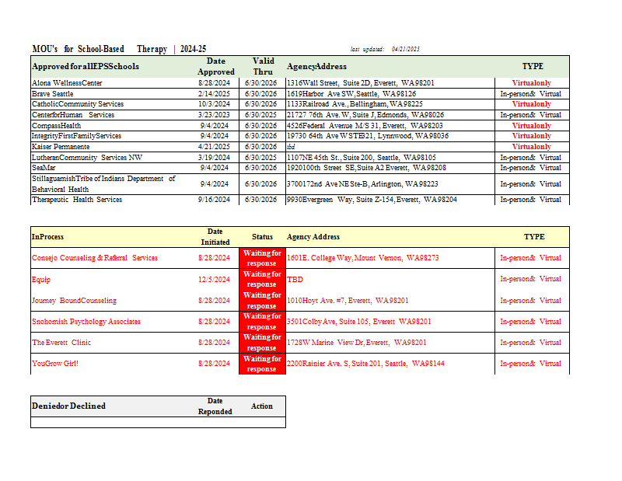Select address "1133 Railroad Ave., Bellingham"
The image size is (622, 481).
[355, 104]
